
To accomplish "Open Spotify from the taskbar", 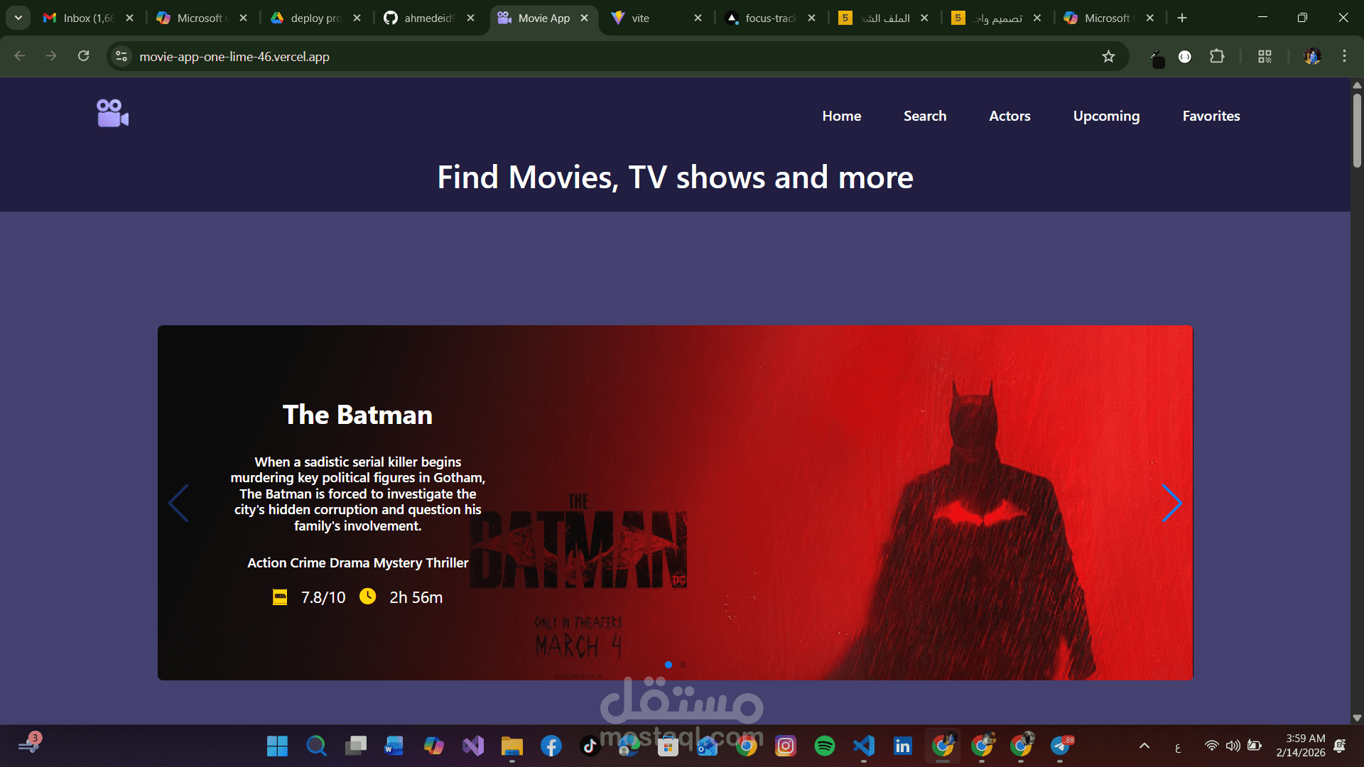I will click(x=824, y=746).
